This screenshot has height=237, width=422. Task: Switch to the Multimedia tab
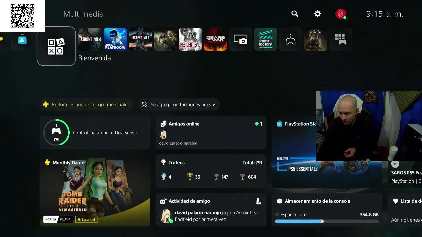[83, 14]
